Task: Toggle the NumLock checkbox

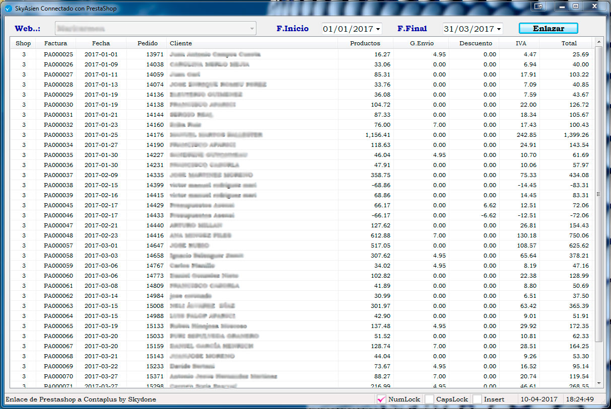Action: (381, 399)
